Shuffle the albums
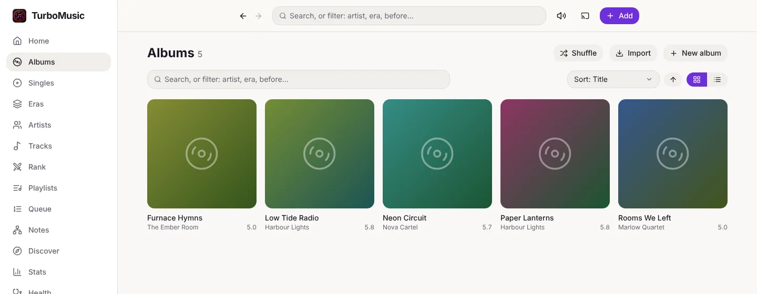 pos(578,53)
